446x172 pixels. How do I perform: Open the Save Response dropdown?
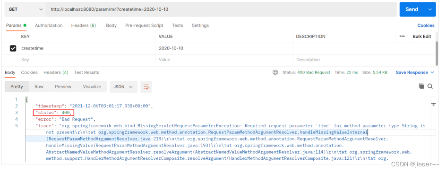coord(415,73)
